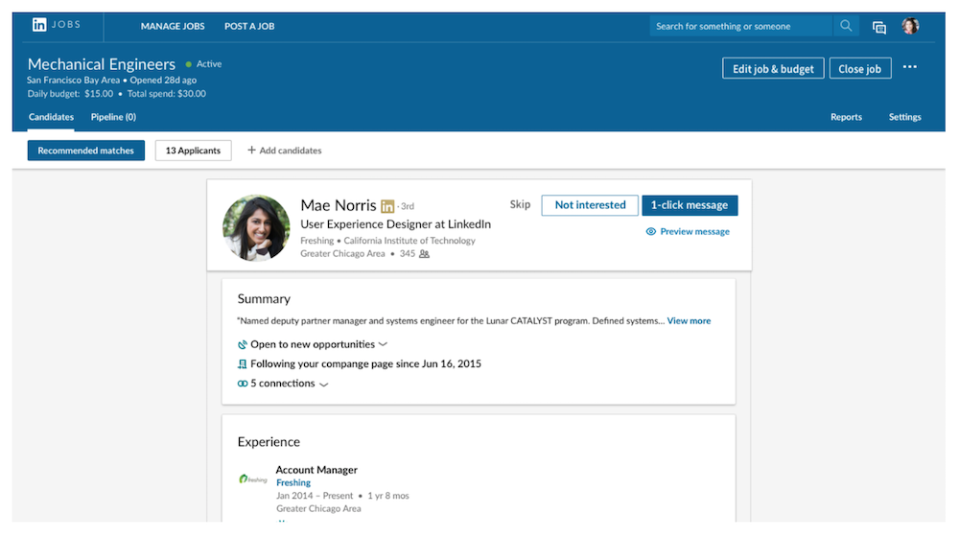The image size is (959, 537).
Task: Open the Reports tab
Action: click(846, 117)
